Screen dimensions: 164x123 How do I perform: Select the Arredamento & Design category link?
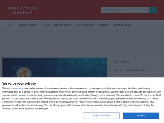click(x=133, y=70)
